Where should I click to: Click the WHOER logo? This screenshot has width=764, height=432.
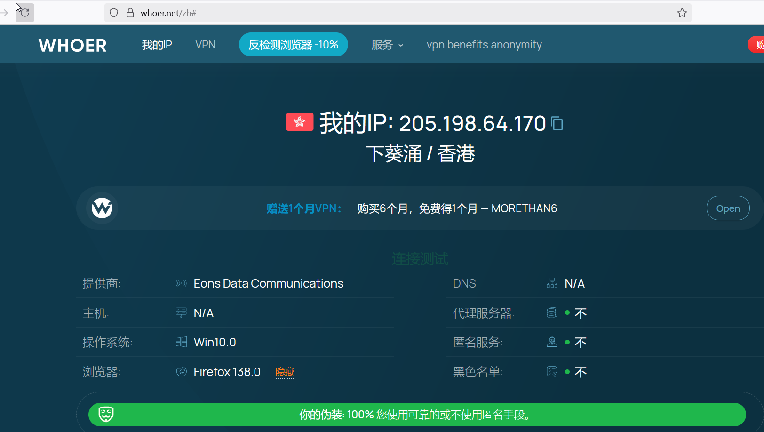pyautogui.click(x=72, y=45)
